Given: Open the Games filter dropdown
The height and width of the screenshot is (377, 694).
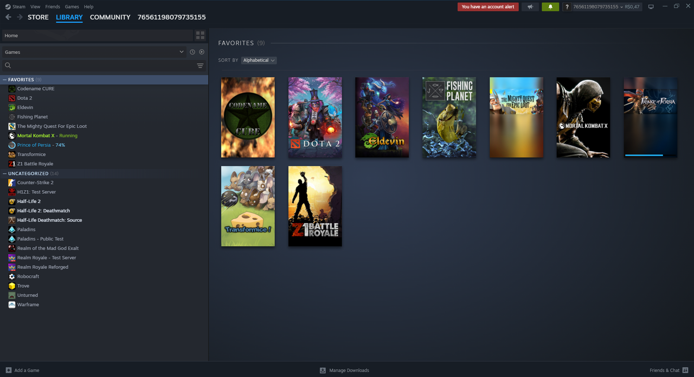Looking at the screenshot, I should pos(94,52).
